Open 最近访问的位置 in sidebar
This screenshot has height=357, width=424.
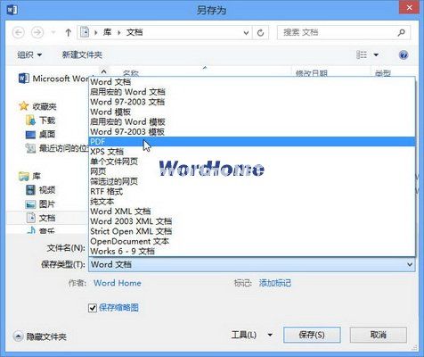click(64, 148)
